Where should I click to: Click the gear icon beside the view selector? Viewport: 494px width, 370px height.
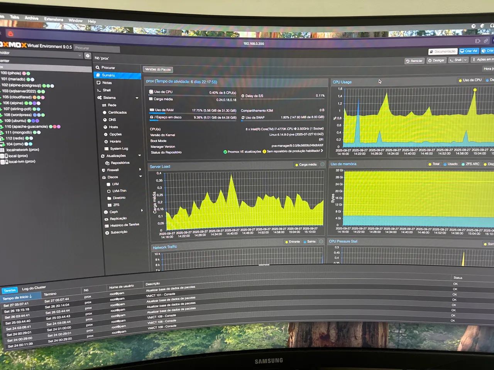(88, 56)
